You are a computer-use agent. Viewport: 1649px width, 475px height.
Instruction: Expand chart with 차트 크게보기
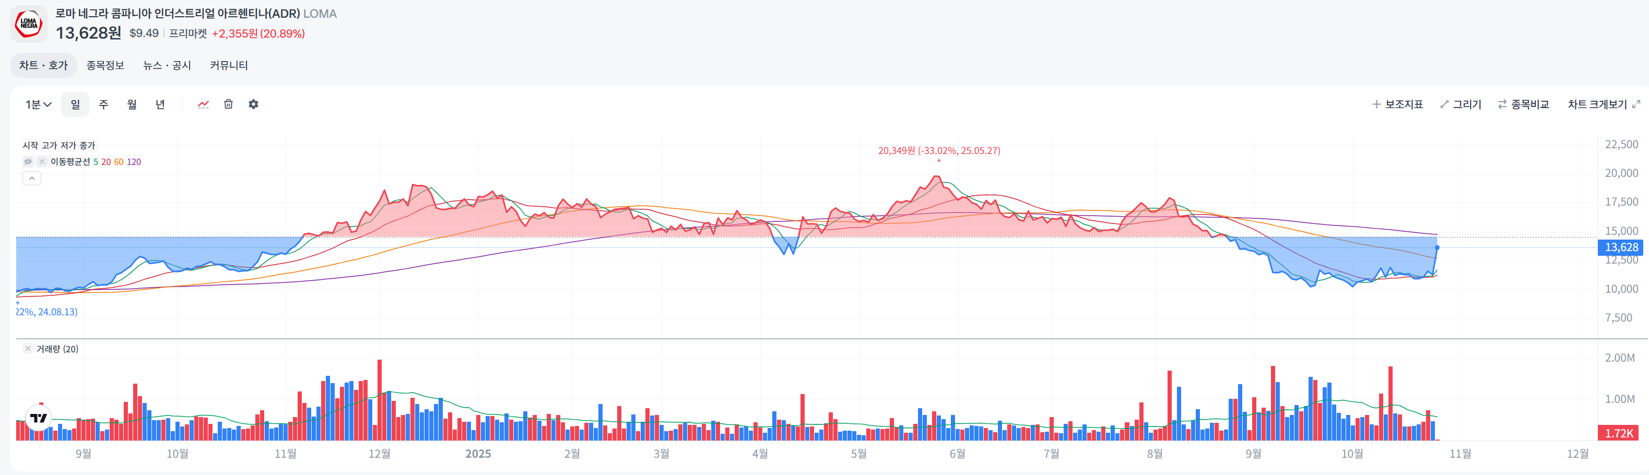[1604, 104]
